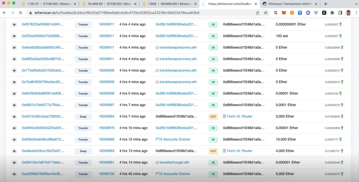
Task: Open the Chrome profile avatar
Action: tap(348, 13)
